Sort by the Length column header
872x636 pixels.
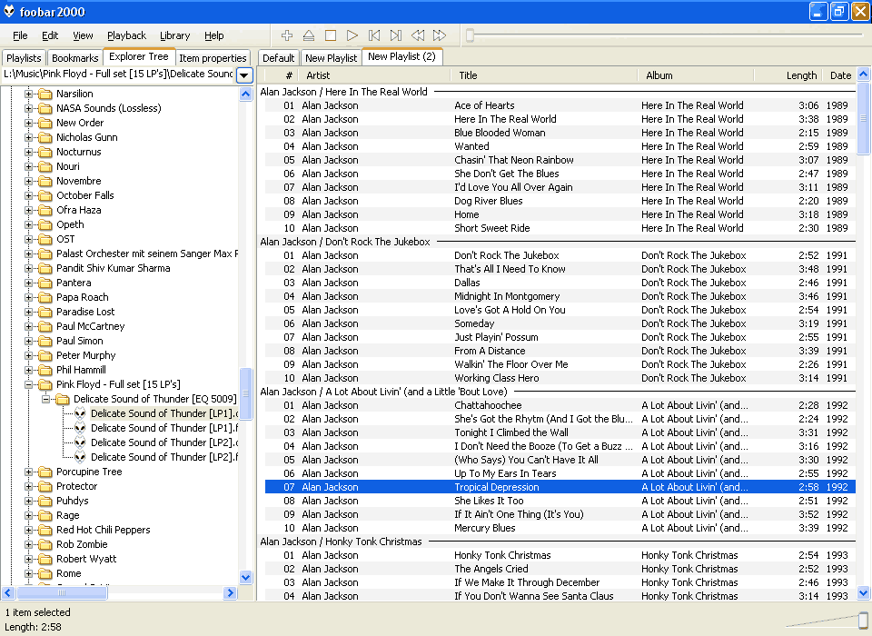(788, 75)
